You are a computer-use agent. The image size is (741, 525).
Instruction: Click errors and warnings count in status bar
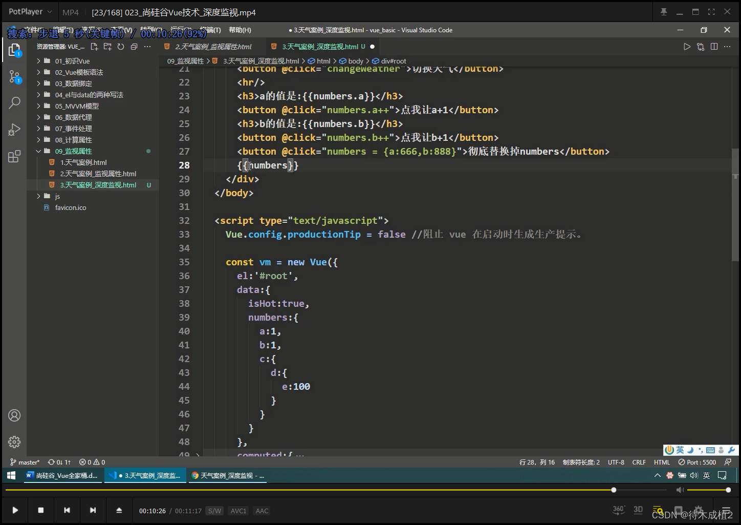(92, 462)
